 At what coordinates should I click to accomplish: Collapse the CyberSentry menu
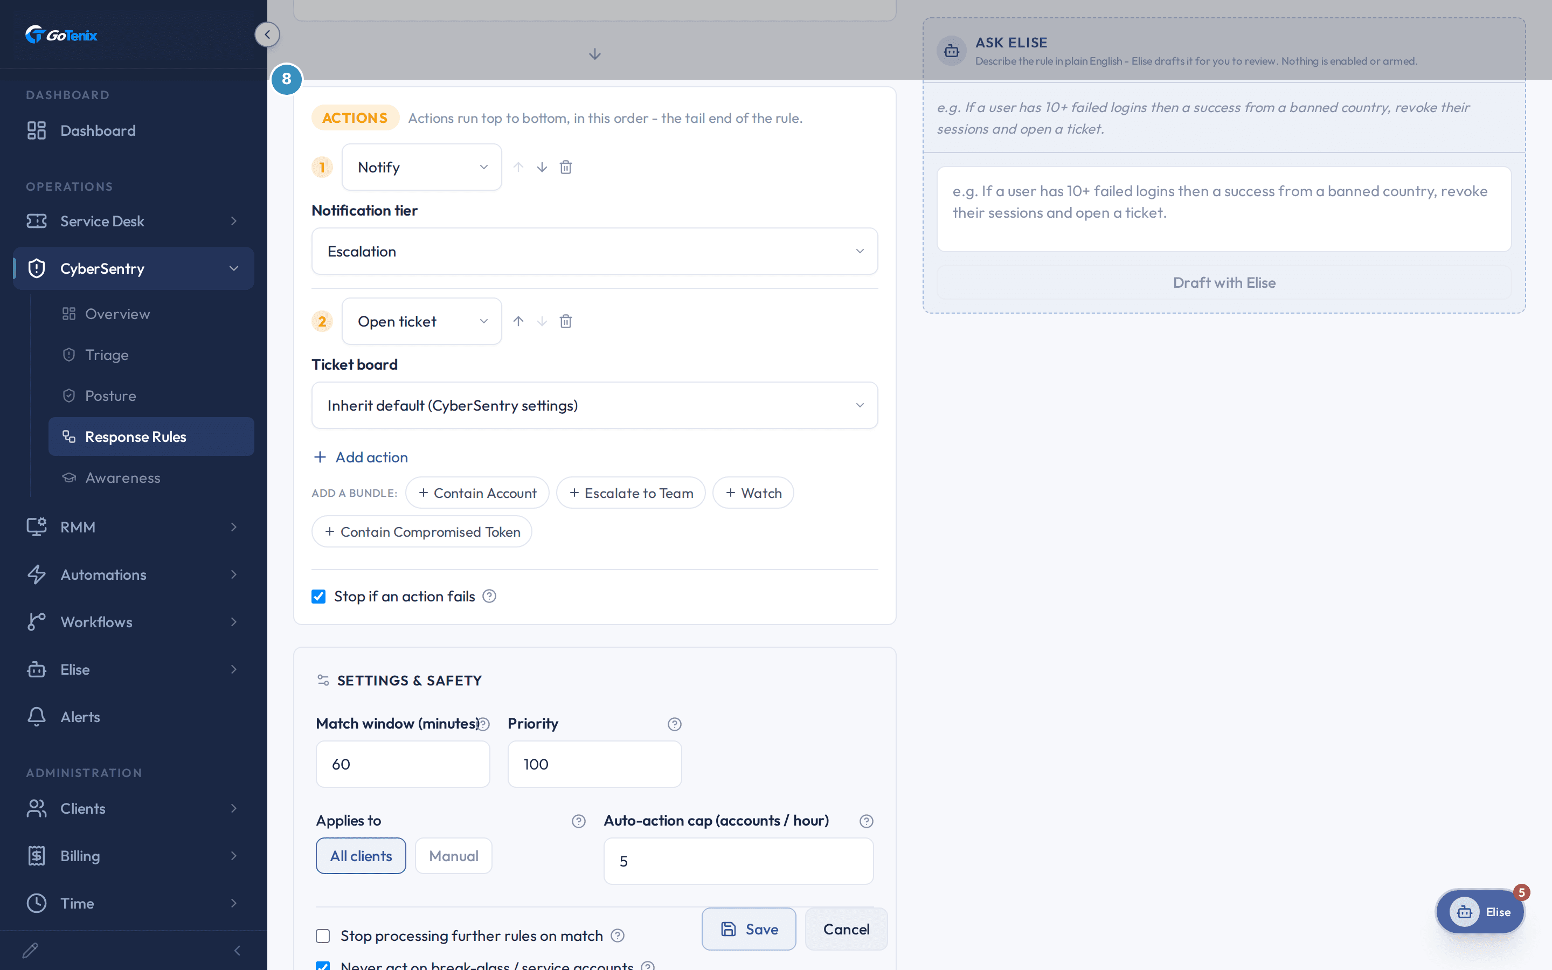pyautogui.click(x=134, y=269)
